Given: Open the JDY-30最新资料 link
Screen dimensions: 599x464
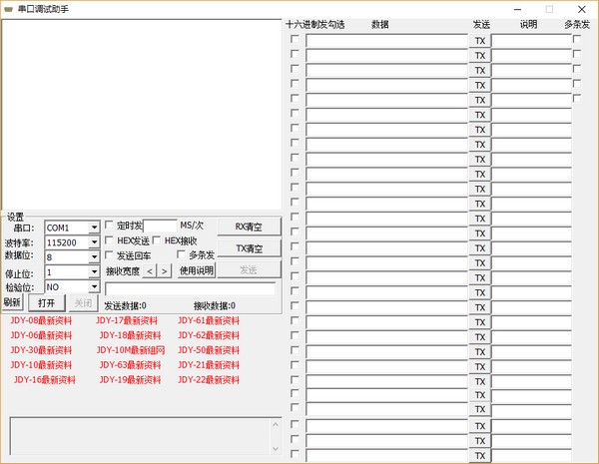Looking at the screenshot, I should 41,350.
